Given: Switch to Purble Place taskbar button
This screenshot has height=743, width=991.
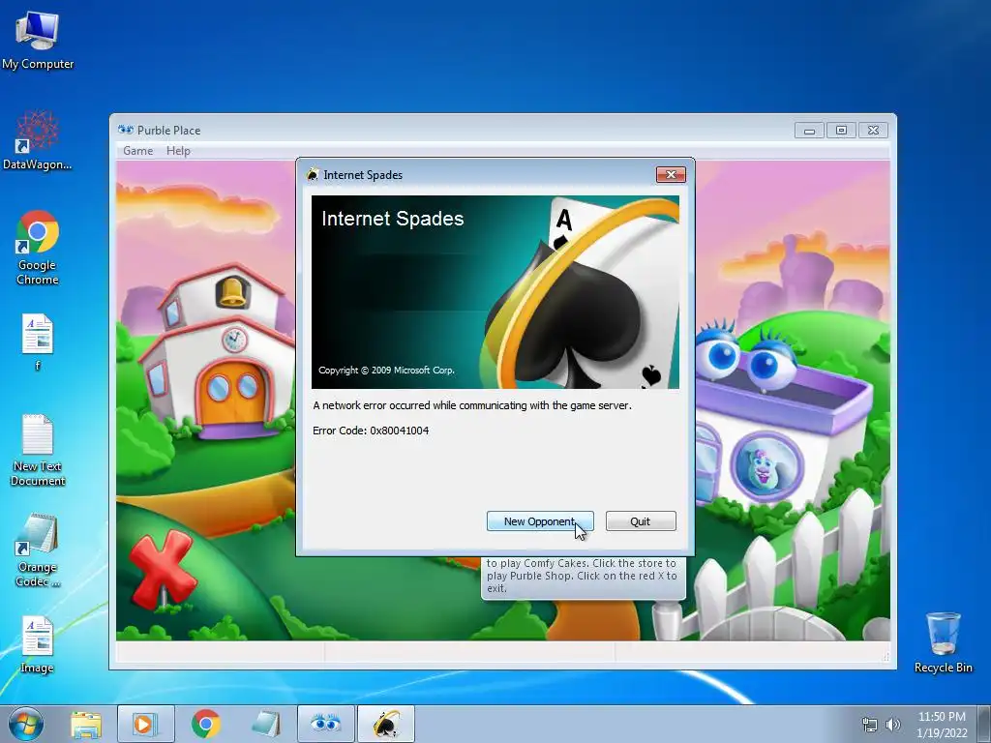Looking at the screenshot, I should pyautogui.click(x=325, y=724).
